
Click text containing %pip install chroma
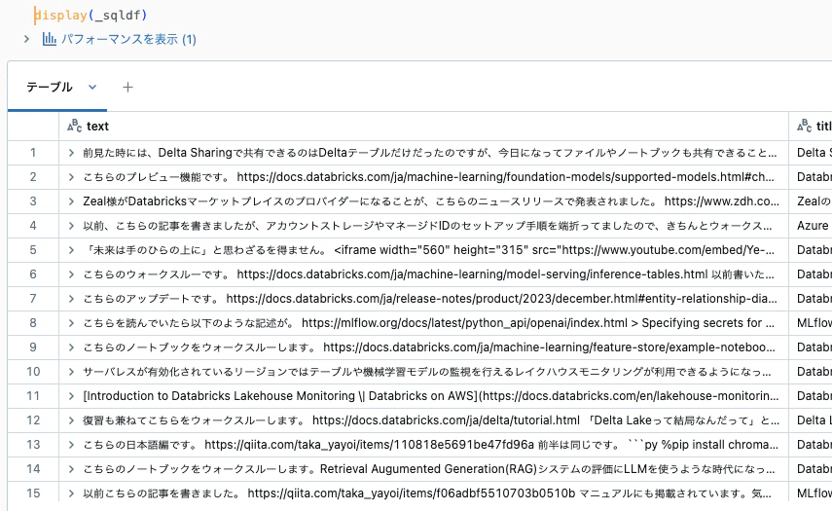430,445
